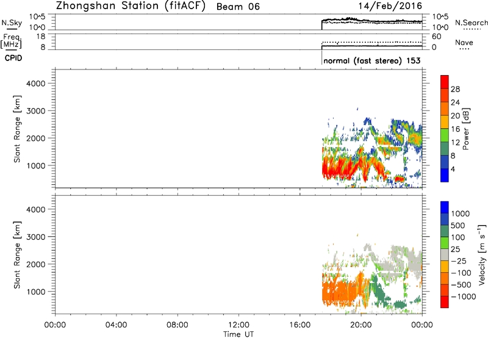Screen dimensions: 488x338
Task: Select the "Beam 06" label
Action: pyautogui.click(x=238, y=7)
